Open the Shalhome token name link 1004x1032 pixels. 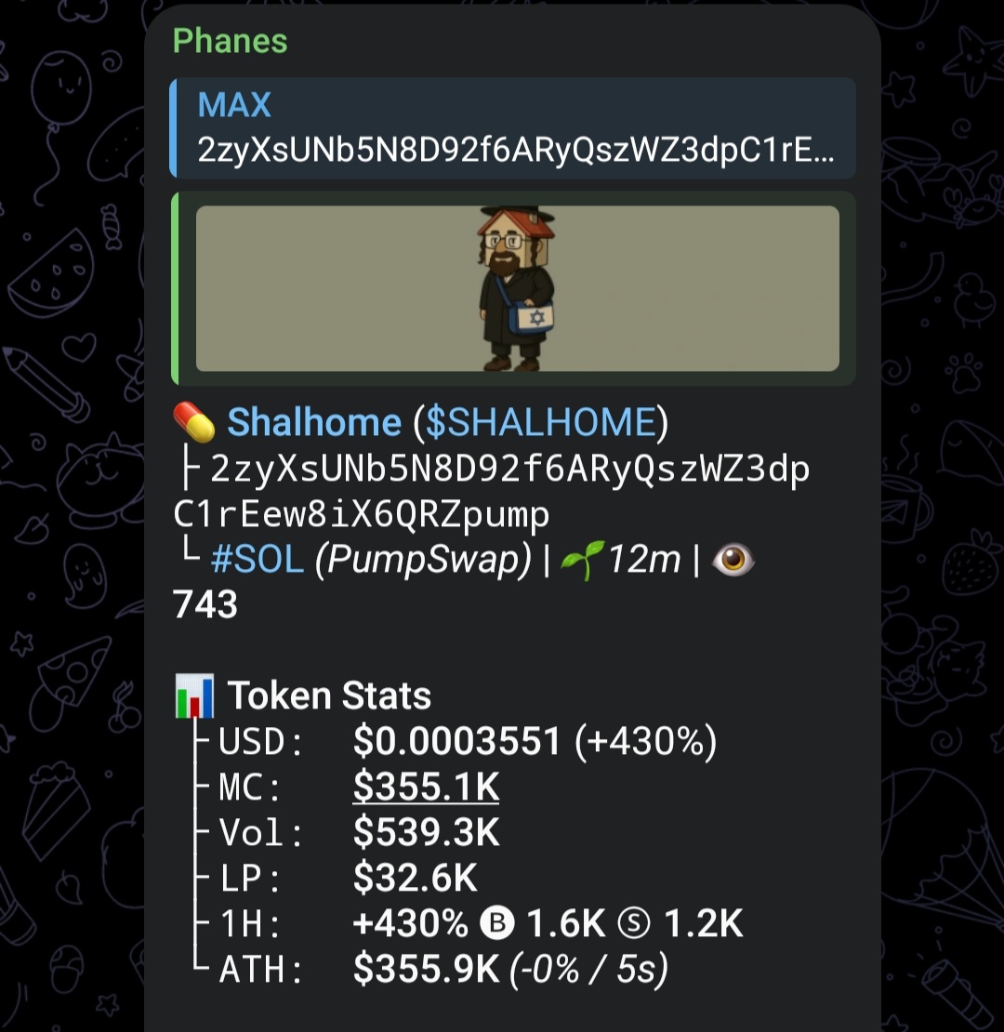tap(314, 422)
